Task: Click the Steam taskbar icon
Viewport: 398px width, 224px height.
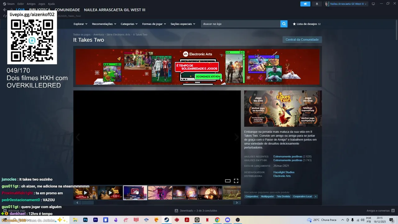Action: coord(167,220)
